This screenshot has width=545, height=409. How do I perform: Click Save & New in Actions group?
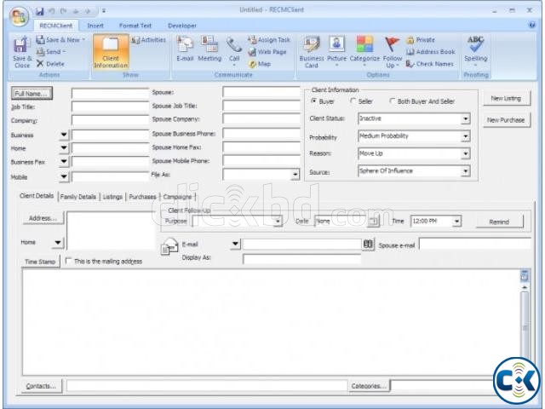(60, 40)
